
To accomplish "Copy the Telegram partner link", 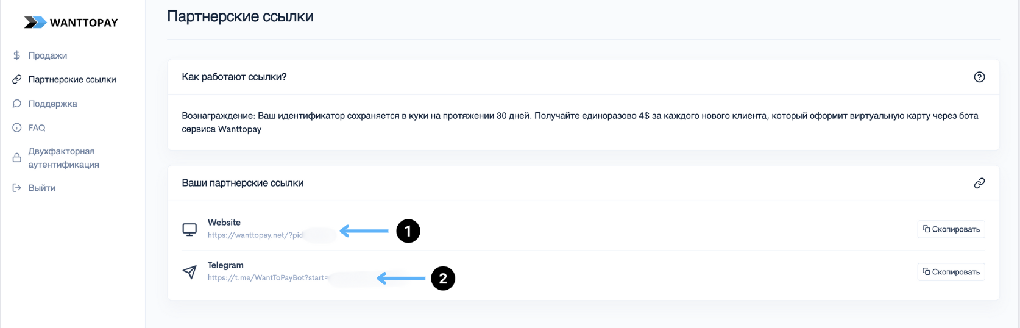I will point(951,272).
